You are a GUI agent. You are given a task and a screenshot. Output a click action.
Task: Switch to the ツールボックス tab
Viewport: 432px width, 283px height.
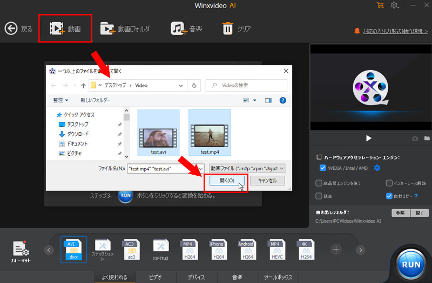tap(278, 277)
